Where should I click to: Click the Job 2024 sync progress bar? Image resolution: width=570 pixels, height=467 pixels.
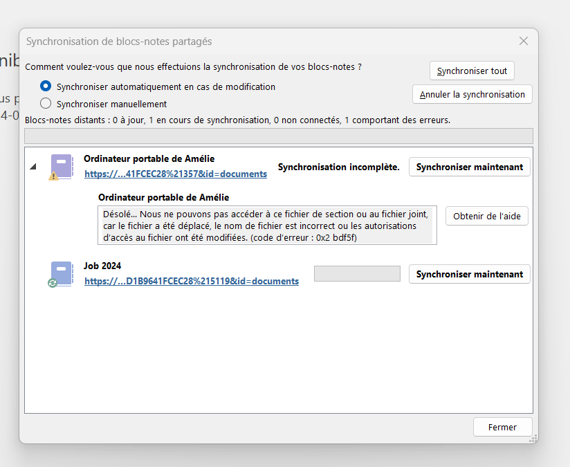point(357,273)
